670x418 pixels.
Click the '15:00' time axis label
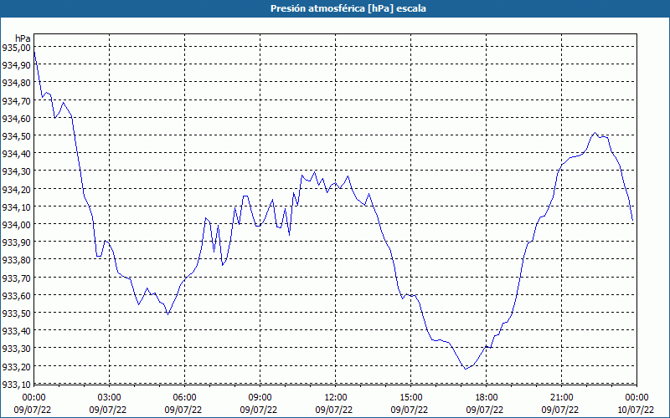(x=410, y=398)
